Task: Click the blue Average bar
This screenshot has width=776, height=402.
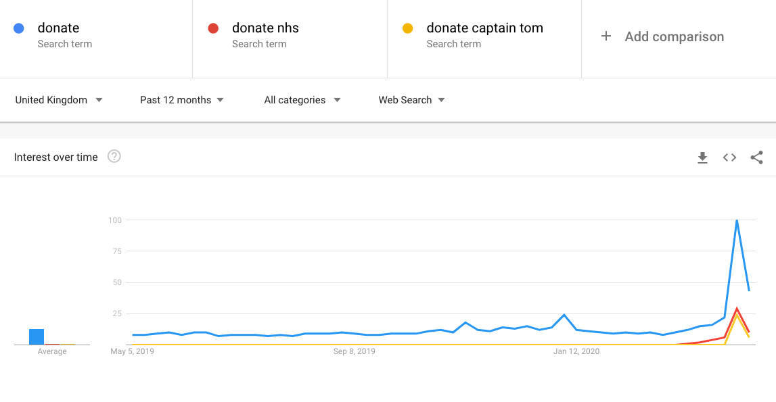Action: (x=37, y=336)
